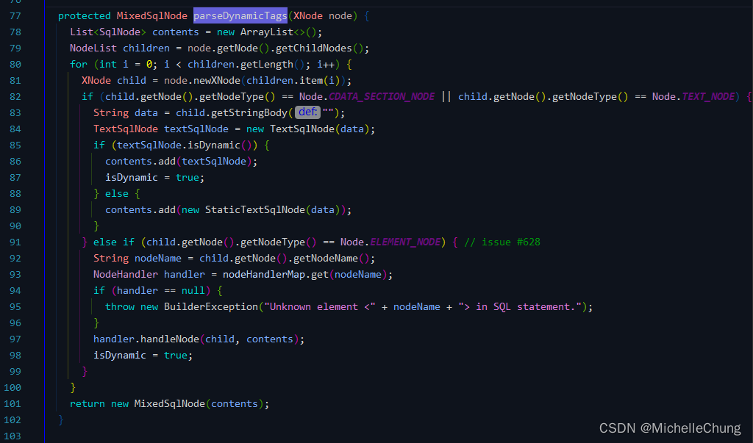The height and width of the screenshot is (443, 753).
Task: Click 'isDynamic = true' on line 87
Action: pos(152,178)
